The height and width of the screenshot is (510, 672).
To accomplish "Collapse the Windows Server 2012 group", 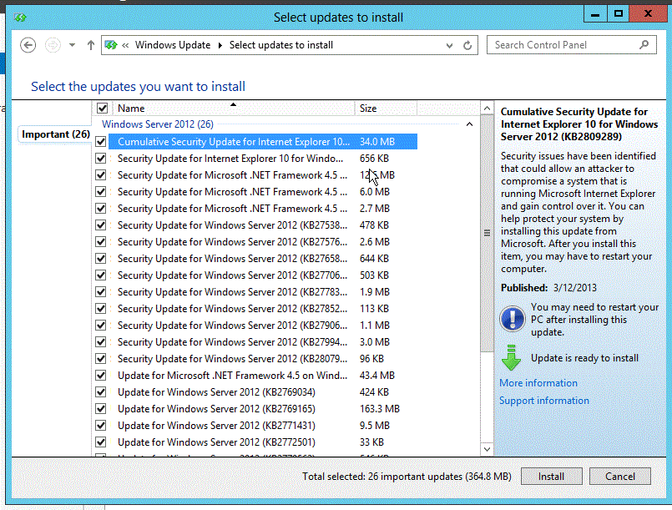I will 469,123.
